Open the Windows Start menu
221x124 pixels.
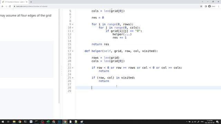3,122
